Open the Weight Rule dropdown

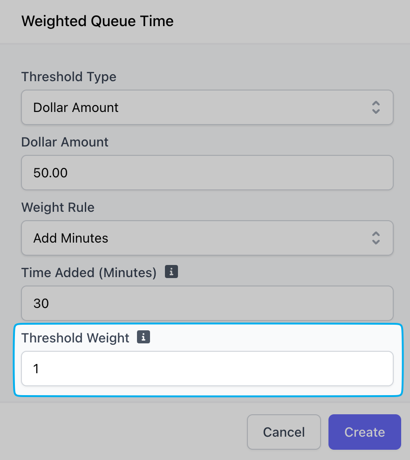(207, 238)
